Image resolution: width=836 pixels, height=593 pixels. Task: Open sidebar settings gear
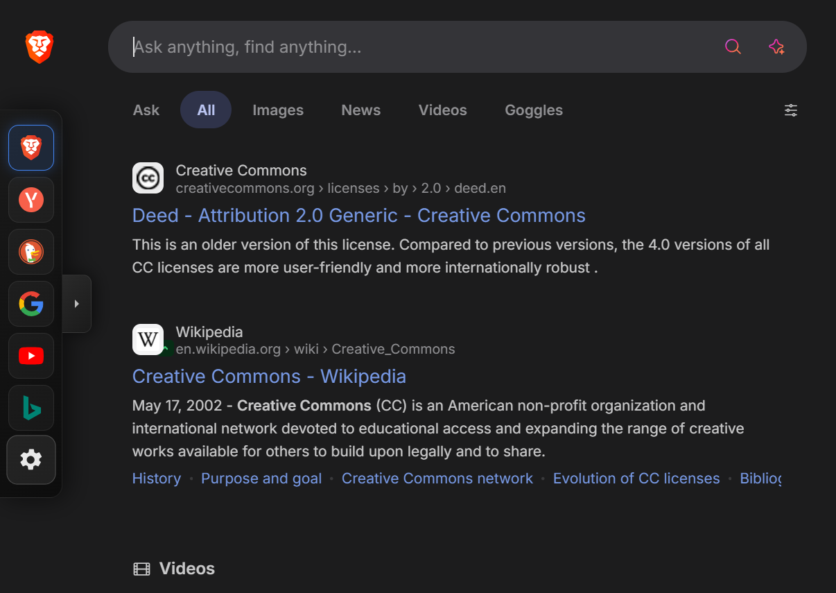pos(31,460)
